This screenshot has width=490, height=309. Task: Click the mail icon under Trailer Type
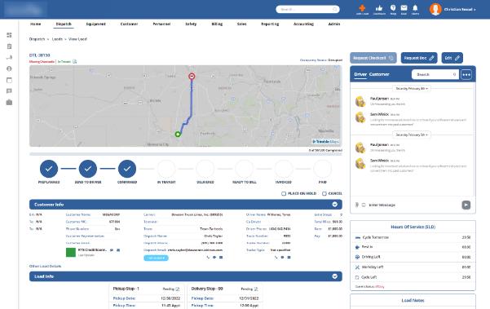289,258
